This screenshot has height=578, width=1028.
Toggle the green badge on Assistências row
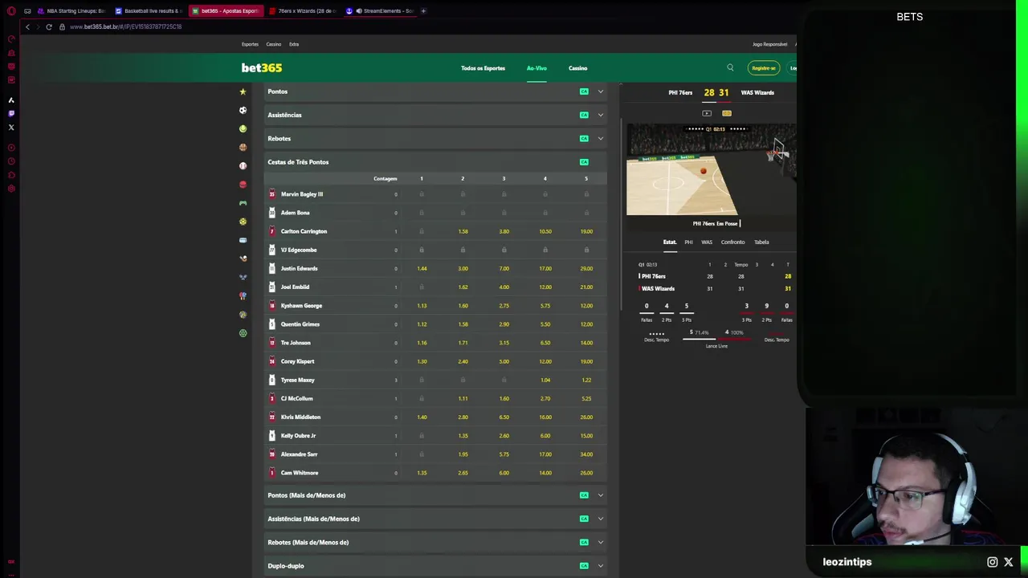(584, 115)
